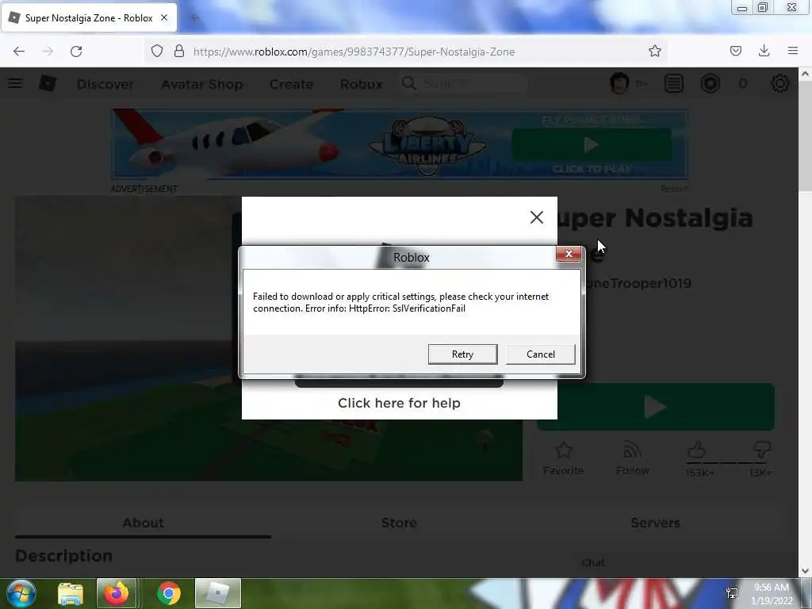Click the game screenshot thumbnail
The width and height of the screenshot is (812, 609).
coord(268,339)
